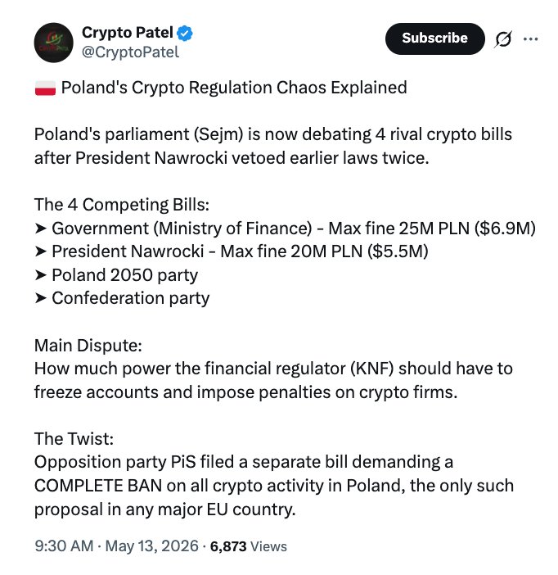Open the 9:30 AM May 13, 2026 timestamp

coord(116,546)
